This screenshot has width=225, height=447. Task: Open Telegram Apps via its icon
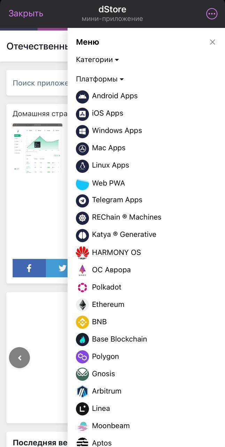[x=82, y=200]
